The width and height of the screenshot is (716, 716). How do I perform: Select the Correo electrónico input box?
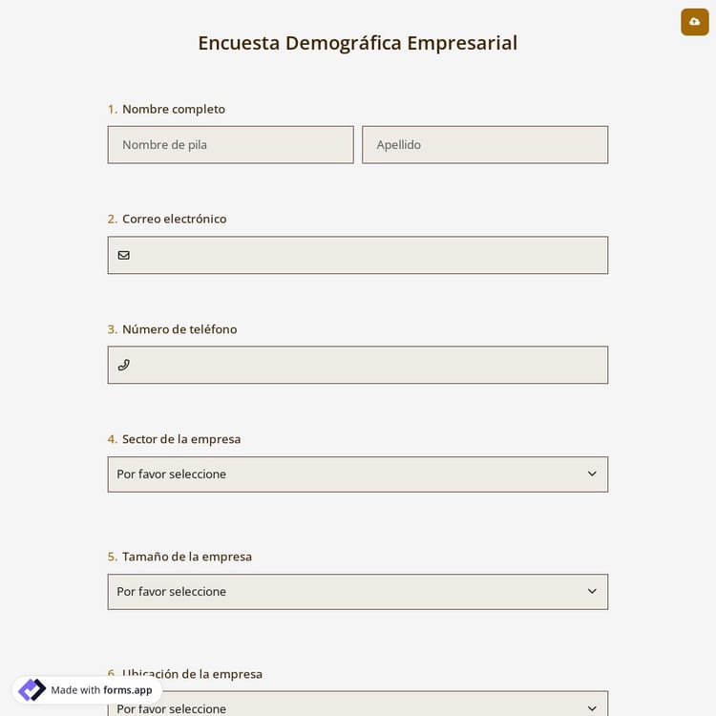(368, 255)
